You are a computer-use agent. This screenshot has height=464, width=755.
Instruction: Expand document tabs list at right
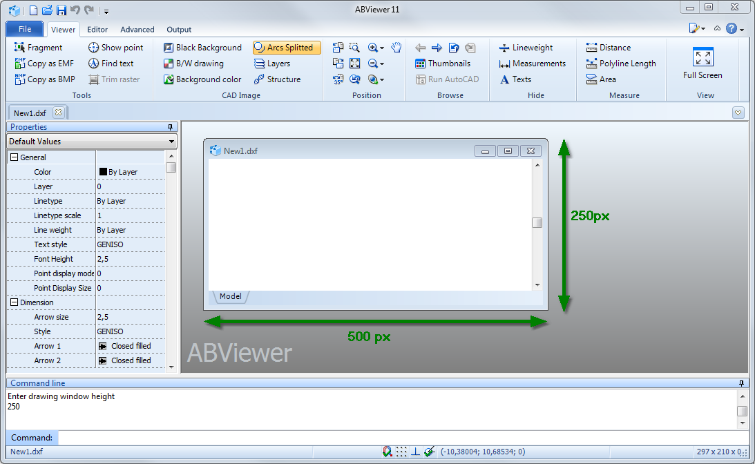pos(738,113)
